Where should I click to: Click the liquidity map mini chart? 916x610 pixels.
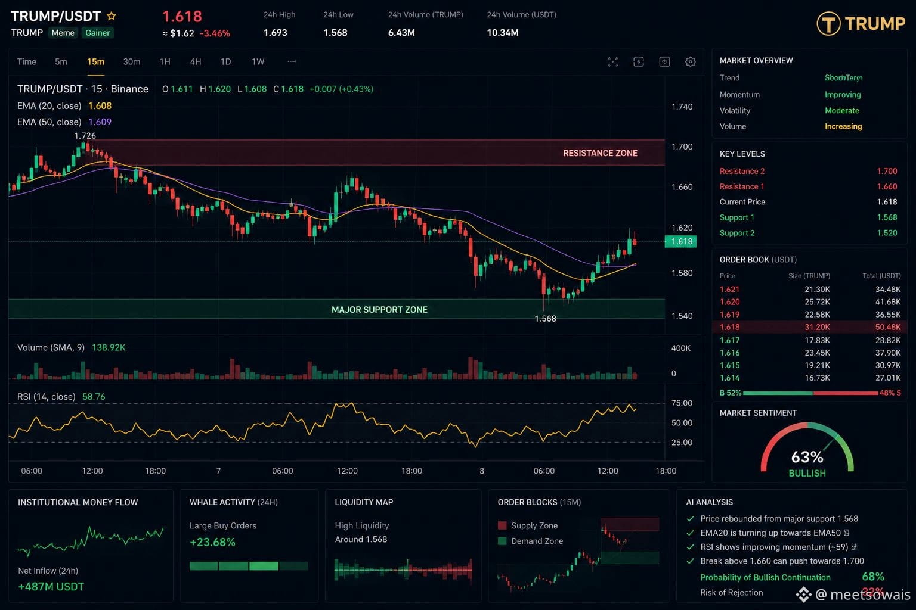click(x=403, y=570)
